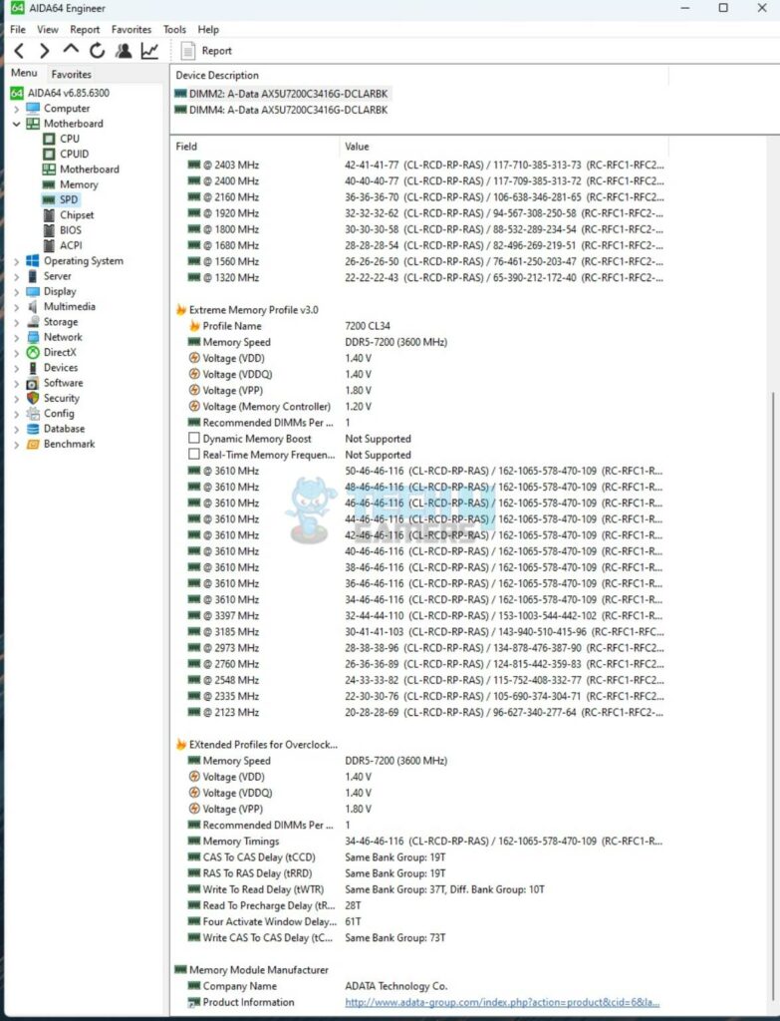Select the ACPI icon in tree

[49, 245]
